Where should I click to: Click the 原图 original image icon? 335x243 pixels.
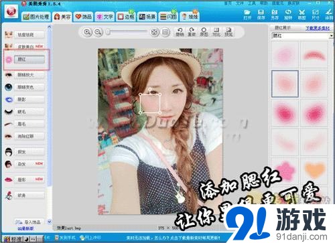point(204,32)
